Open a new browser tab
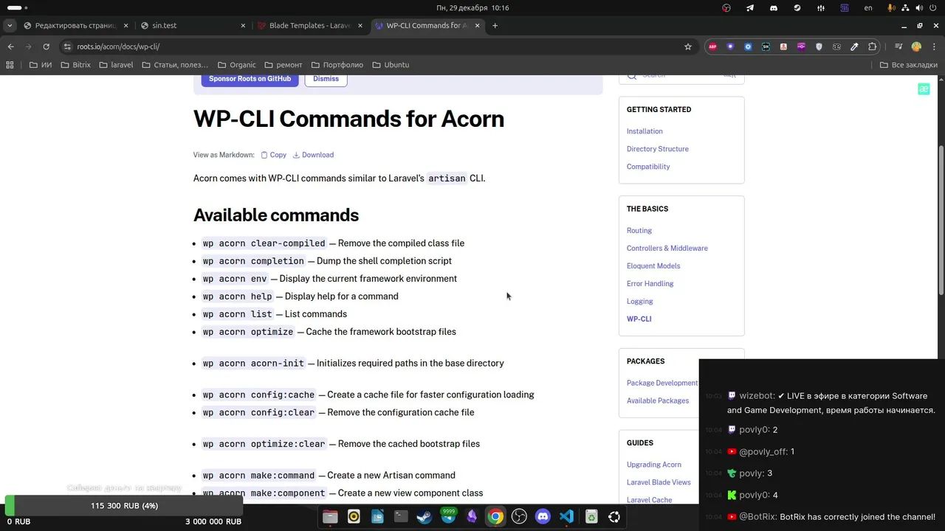 (x=495, y=25)
